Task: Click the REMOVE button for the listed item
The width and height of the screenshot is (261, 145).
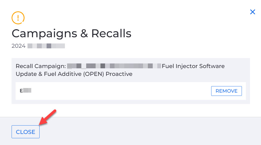Action: tap(226, 91)
